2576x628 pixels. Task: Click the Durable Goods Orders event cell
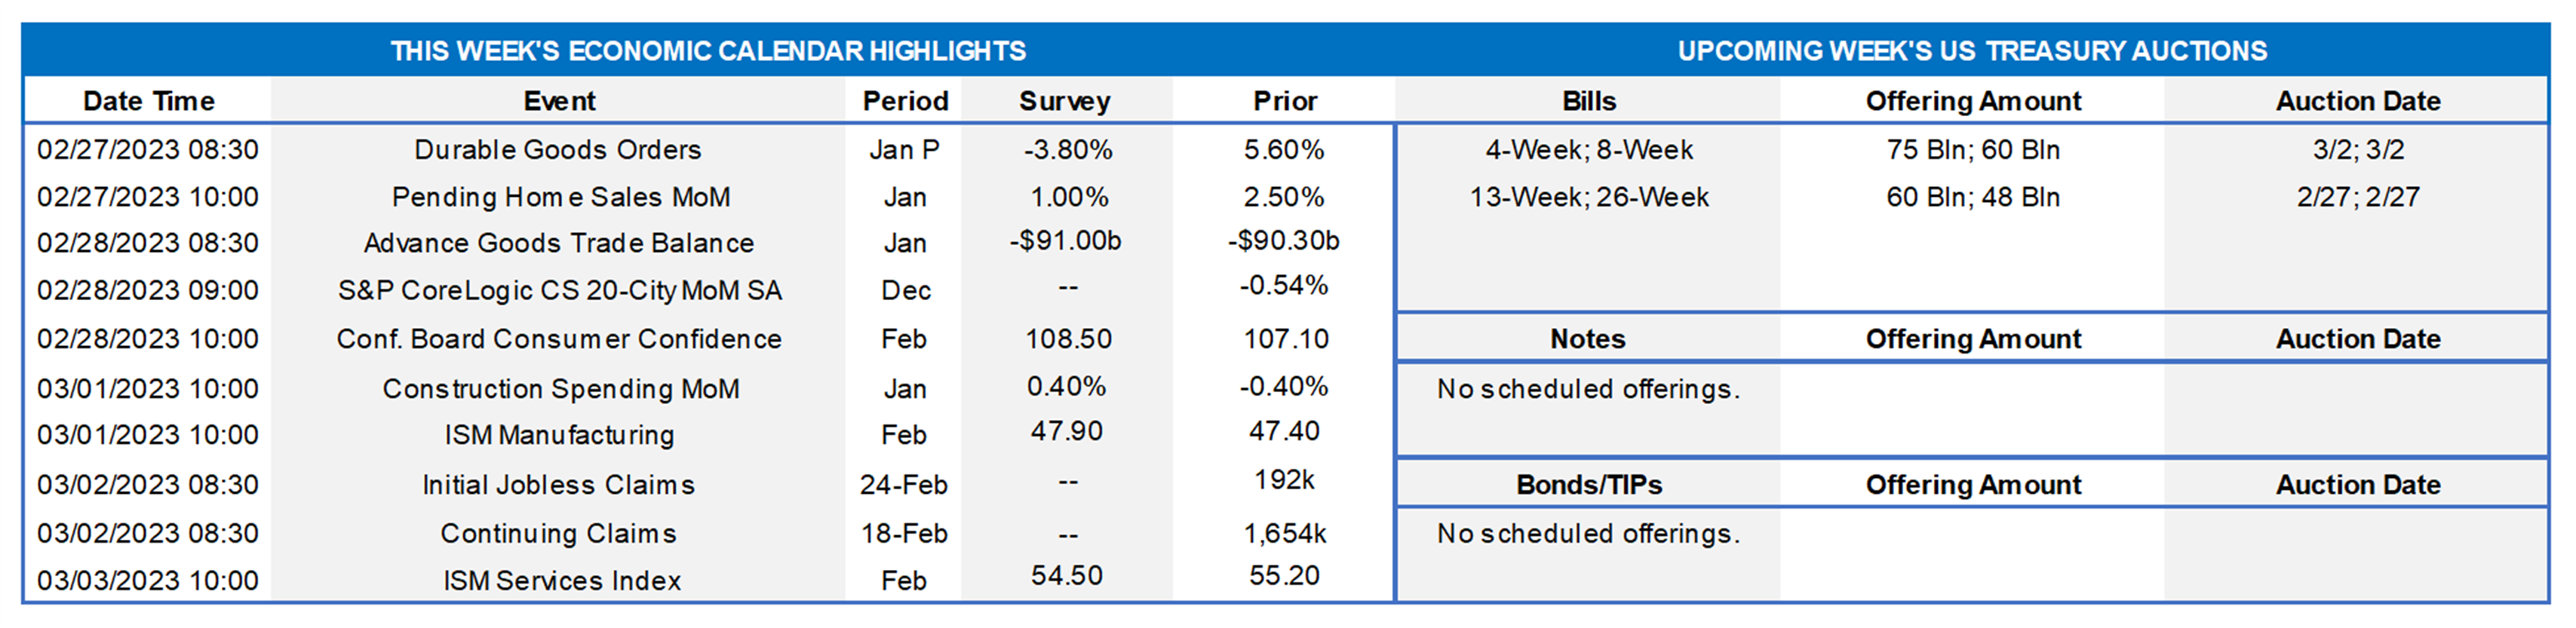click(558, 150)
